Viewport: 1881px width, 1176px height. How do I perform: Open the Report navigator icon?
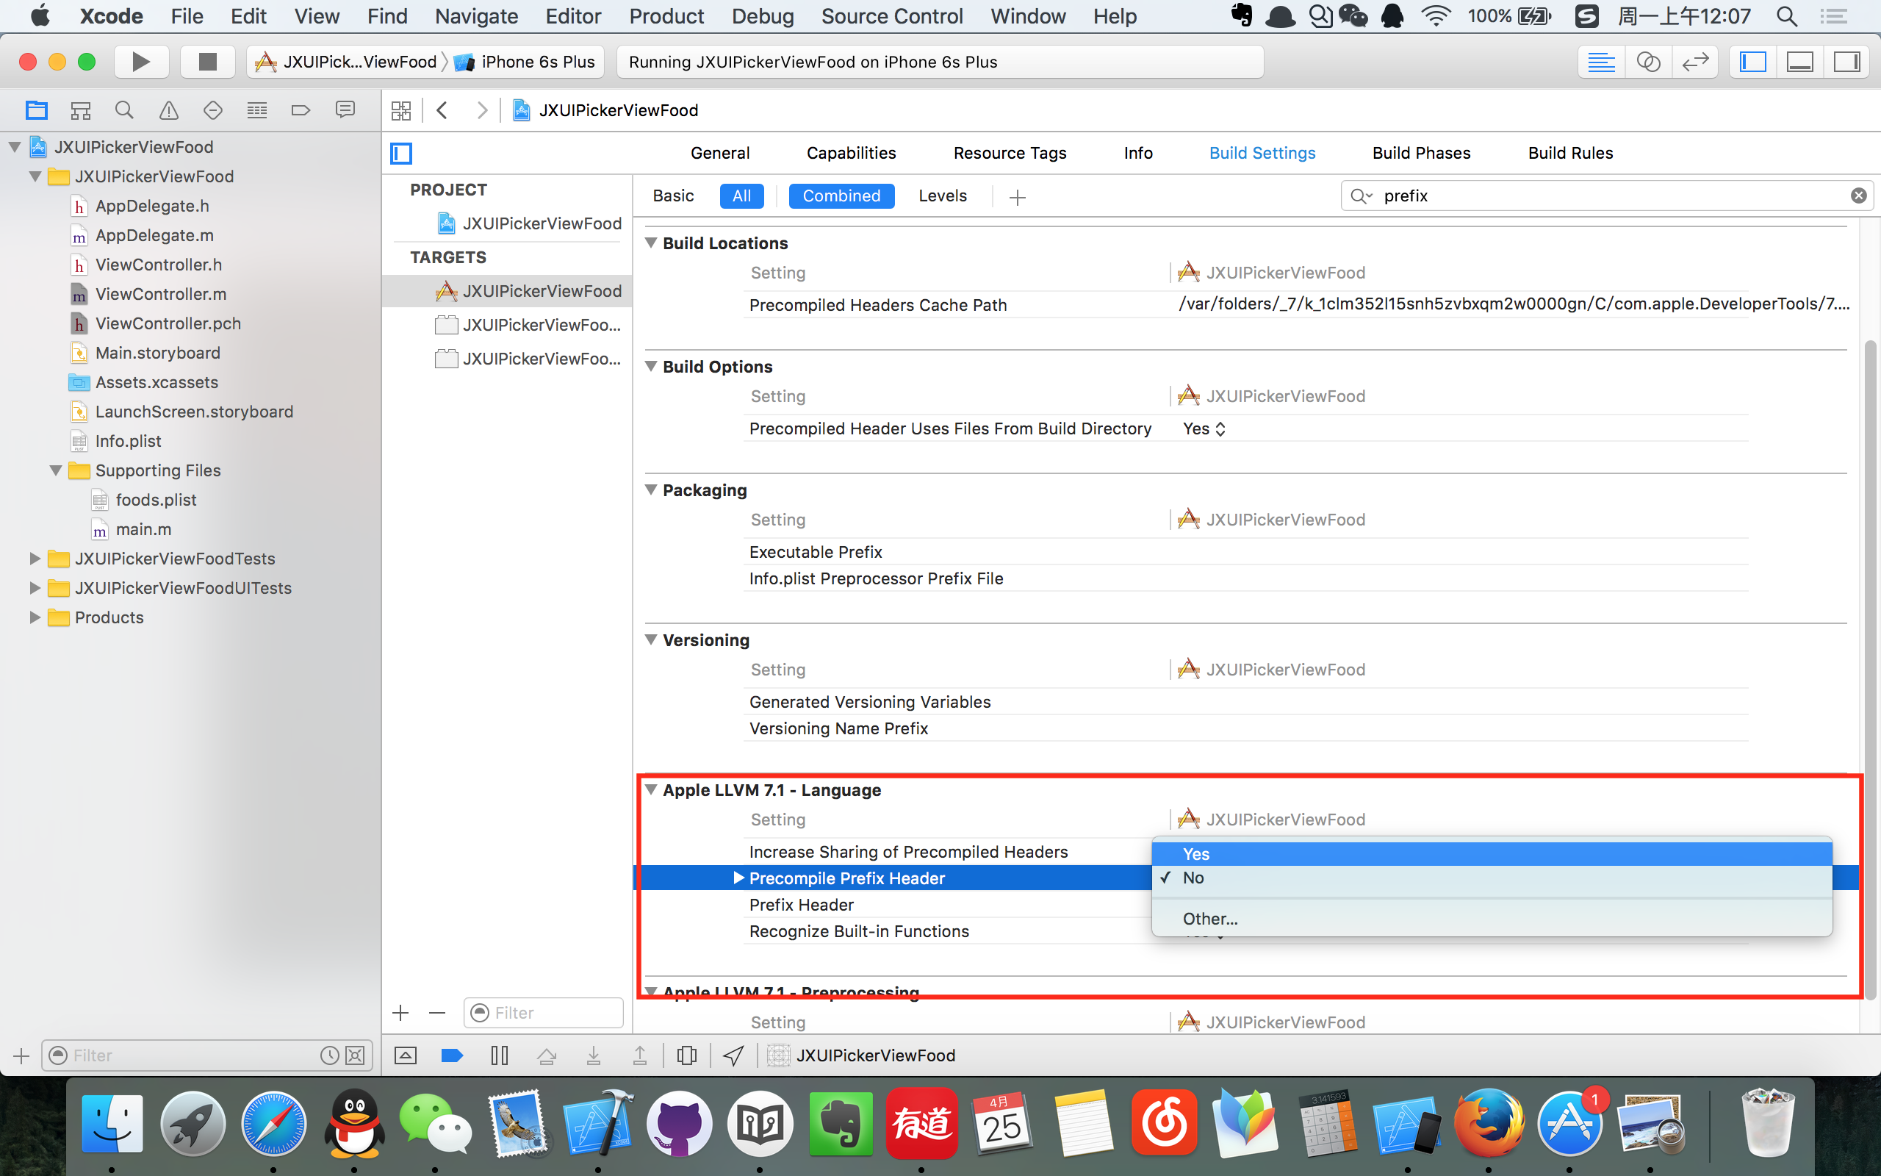point(345,110)
